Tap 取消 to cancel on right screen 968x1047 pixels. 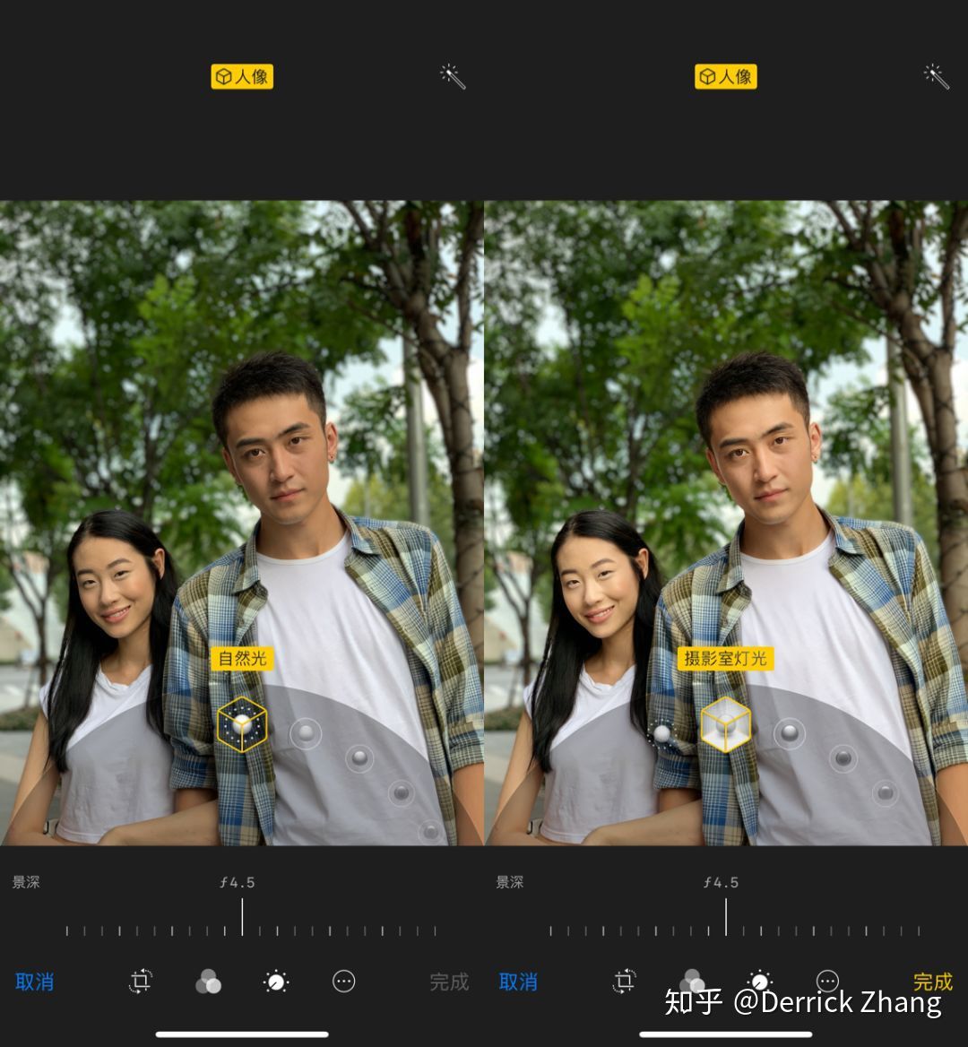[518, 982]
